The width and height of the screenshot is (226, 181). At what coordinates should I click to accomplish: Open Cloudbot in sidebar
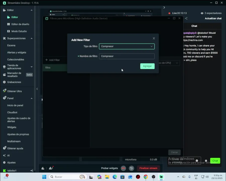(x=12, y=112)
